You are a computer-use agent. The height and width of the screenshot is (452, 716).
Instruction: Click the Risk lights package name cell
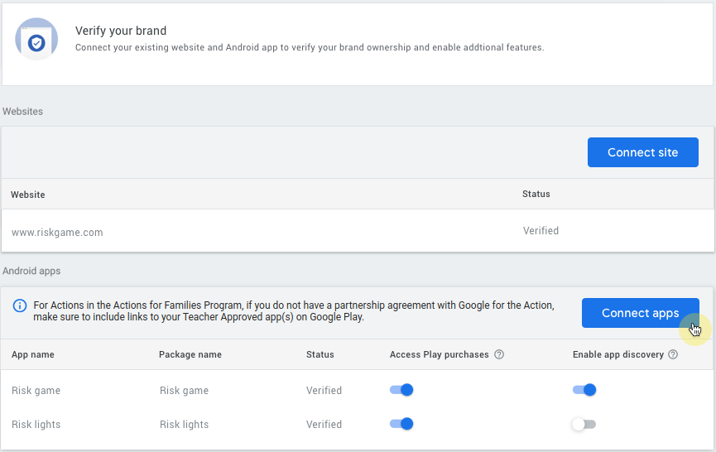tap(184, 425)
